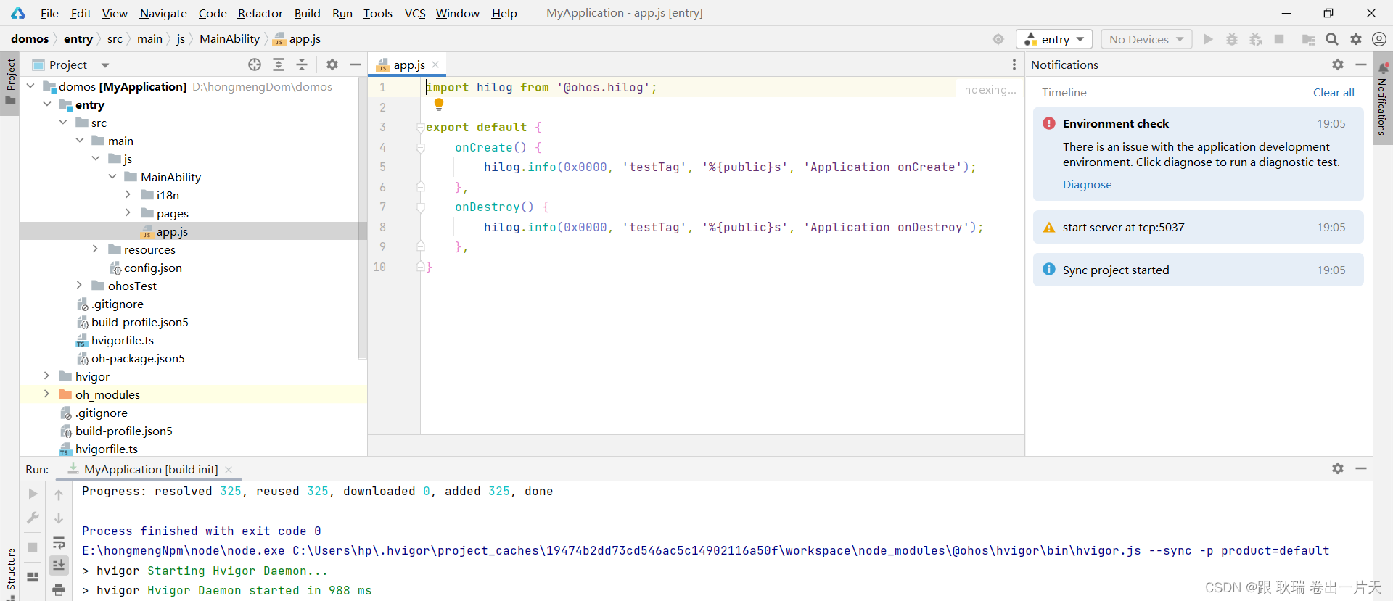Stop the process in the Run panel
The image size is (1393, 601).
(33, 547)
